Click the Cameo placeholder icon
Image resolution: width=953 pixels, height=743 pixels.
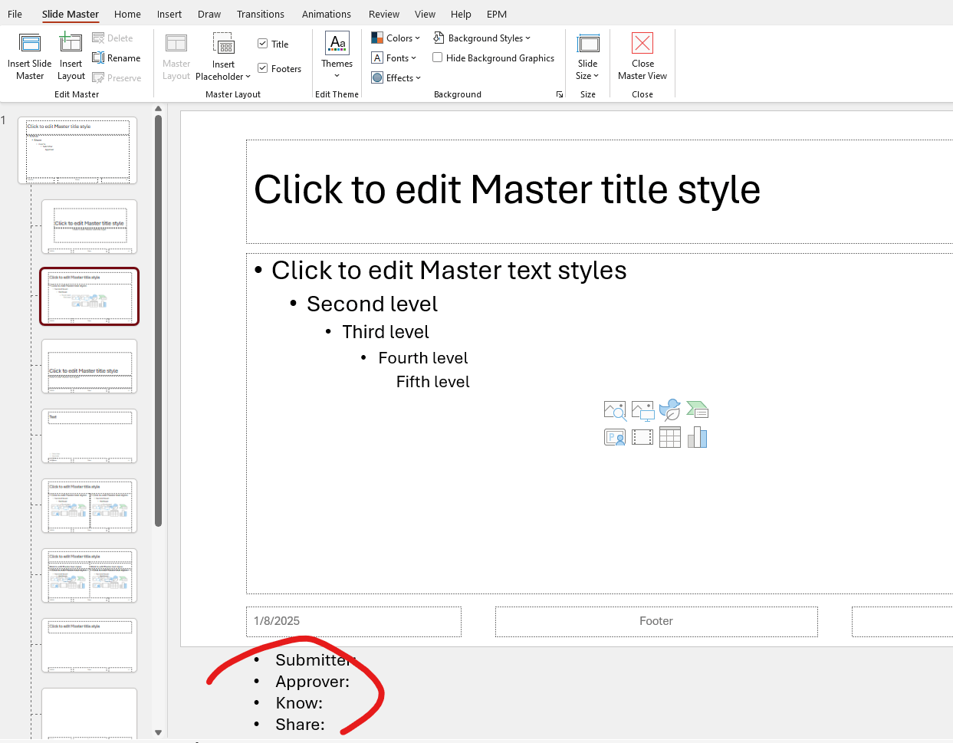pyautogui.click(x=615, y=437)
